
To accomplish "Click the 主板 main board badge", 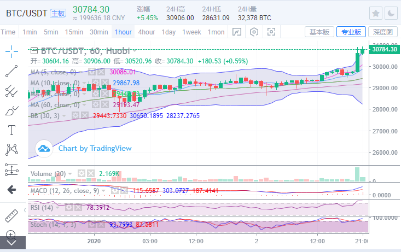I will pos(58,13).
